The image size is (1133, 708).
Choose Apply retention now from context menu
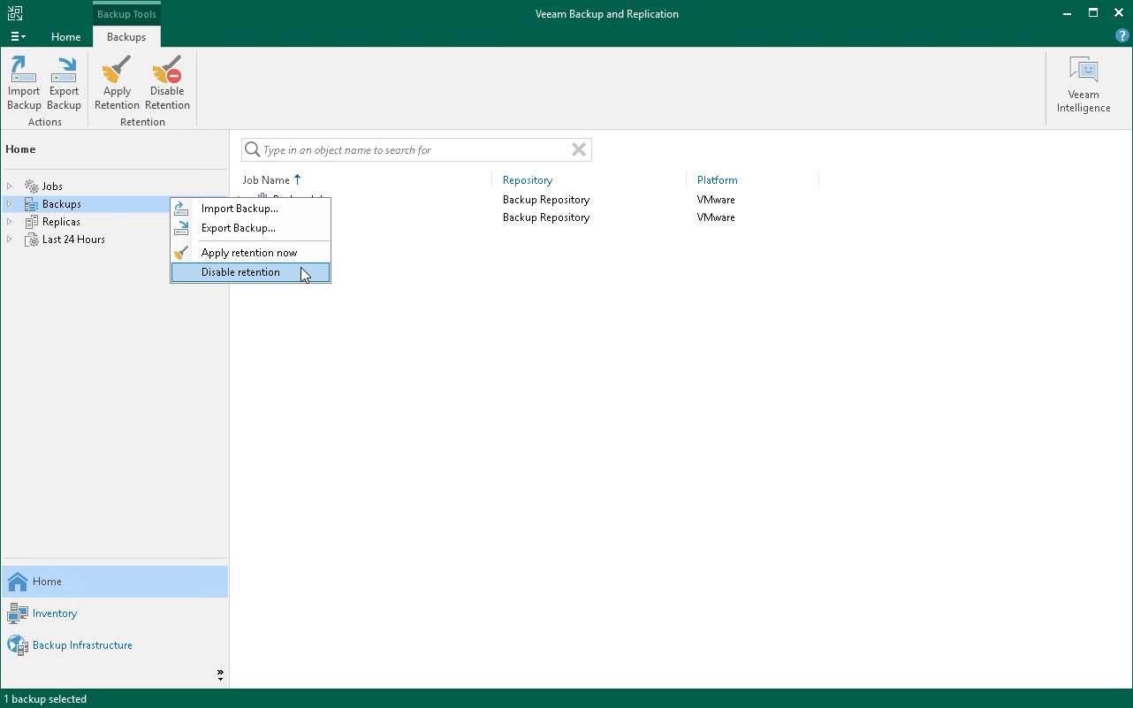[250, 253]
